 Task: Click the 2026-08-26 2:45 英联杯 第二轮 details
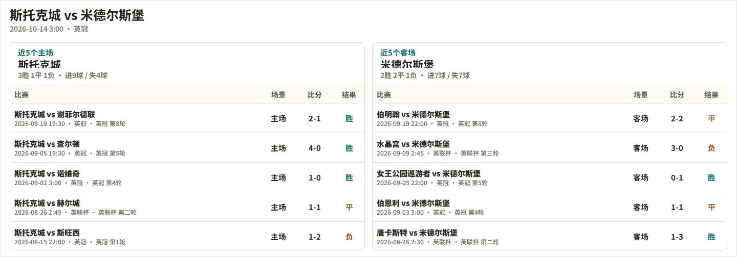(x=75, y=213)
